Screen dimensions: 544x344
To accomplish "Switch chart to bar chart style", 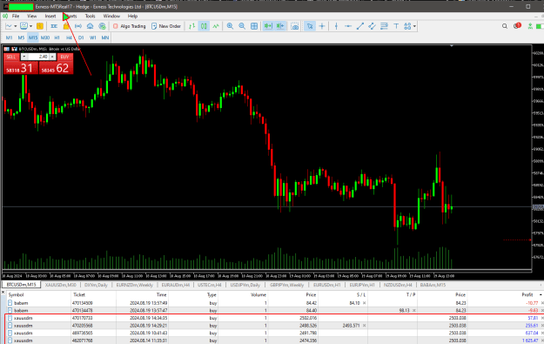I will [191, 26].
